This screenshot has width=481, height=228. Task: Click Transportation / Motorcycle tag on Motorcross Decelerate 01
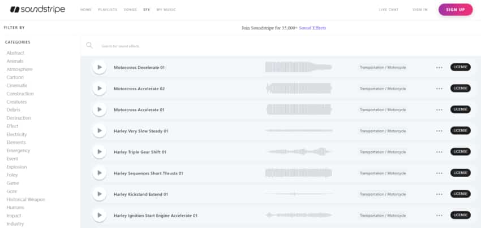click(x=383, y=67)
